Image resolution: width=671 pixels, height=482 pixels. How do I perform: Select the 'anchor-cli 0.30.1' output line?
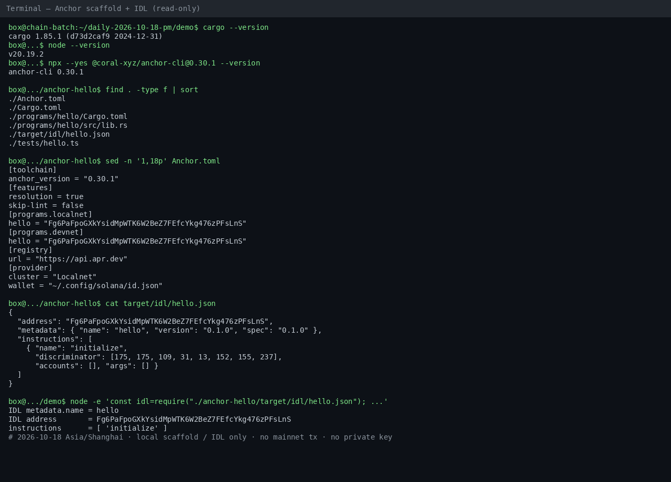46,72
